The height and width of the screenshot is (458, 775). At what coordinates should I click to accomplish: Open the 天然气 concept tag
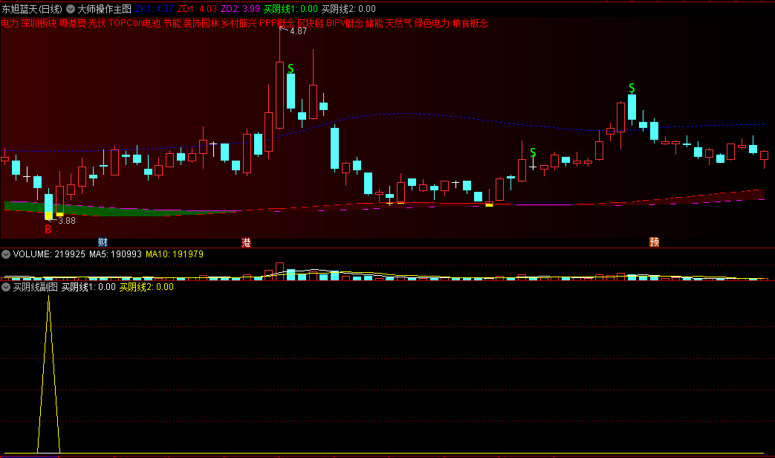click(398, 23)
